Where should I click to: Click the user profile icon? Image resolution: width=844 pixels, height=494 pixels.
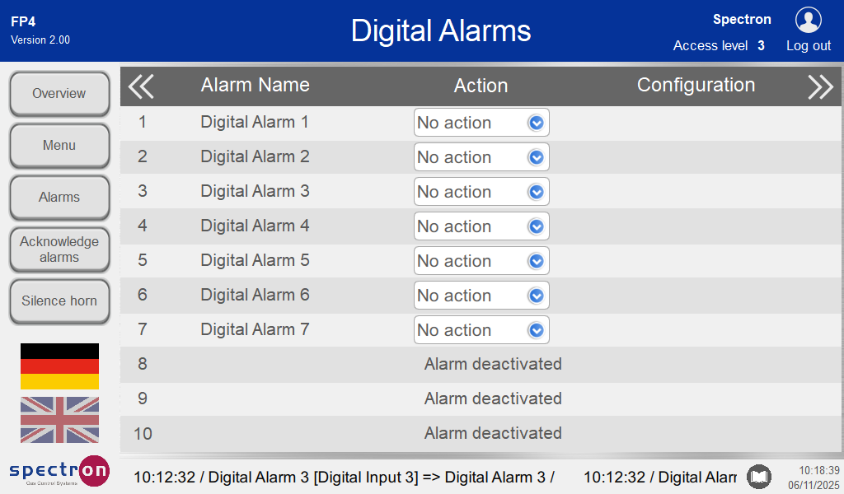pyautogui.click(x=808, y=20)
